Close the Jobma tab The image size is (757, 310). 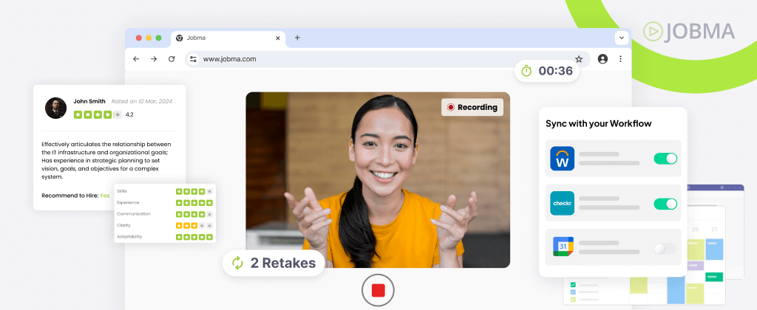tap(278, 38)
